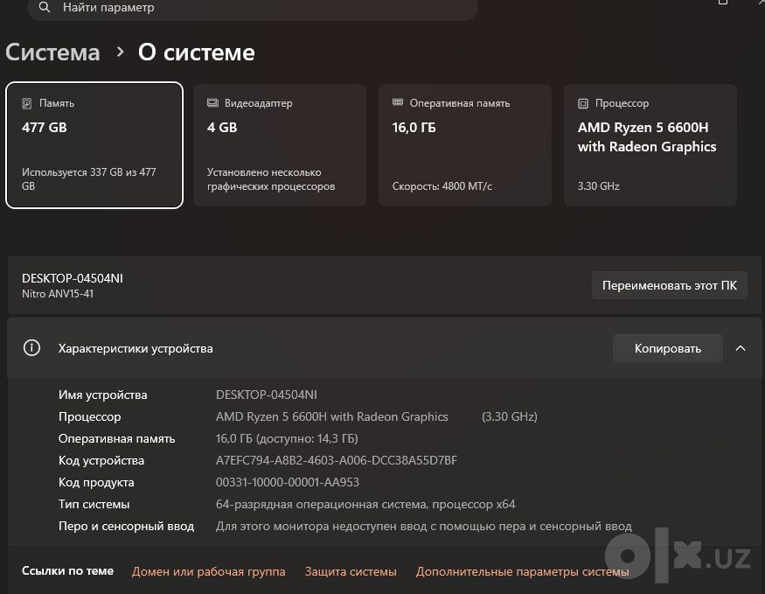
Task: Open the 'Память' storage card
Action: pos(94,145)
